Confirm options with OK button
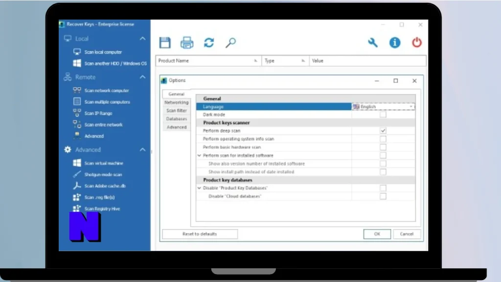Image resolution: width=501 pixels, height=282 pixels. pos(377,234)
